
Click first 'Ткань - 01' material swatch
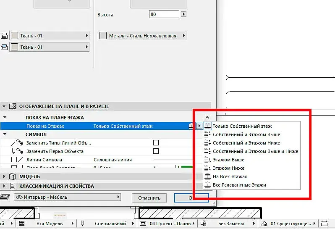(x=14, y=35)
